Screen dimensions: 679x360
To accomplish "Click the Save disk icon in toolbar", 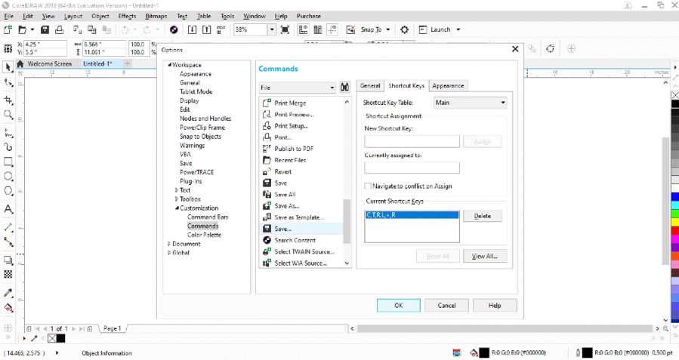I will [45, 29].
